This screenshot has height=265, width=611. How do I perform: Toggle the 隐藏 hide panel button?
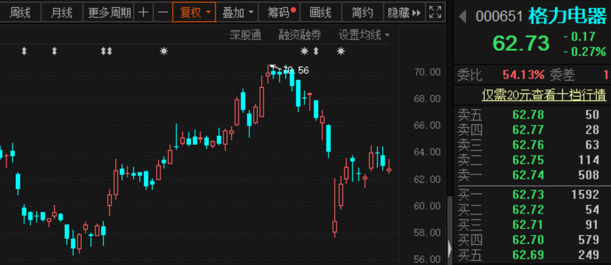coord(404,12)
